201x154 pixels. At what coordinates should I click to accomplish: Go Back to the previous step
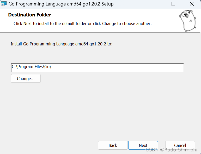coord(113,145)
